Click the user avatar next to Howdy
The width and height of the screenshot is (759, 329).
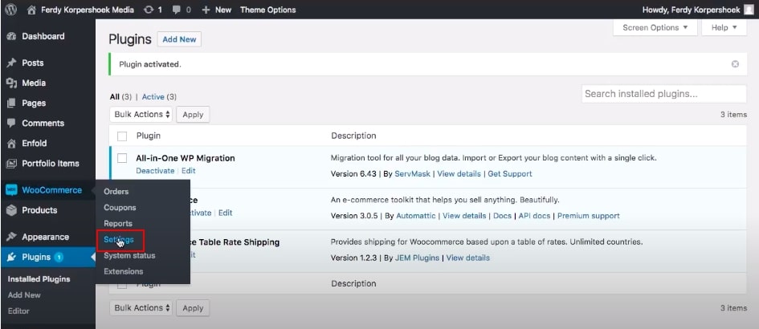click(749, 10)
